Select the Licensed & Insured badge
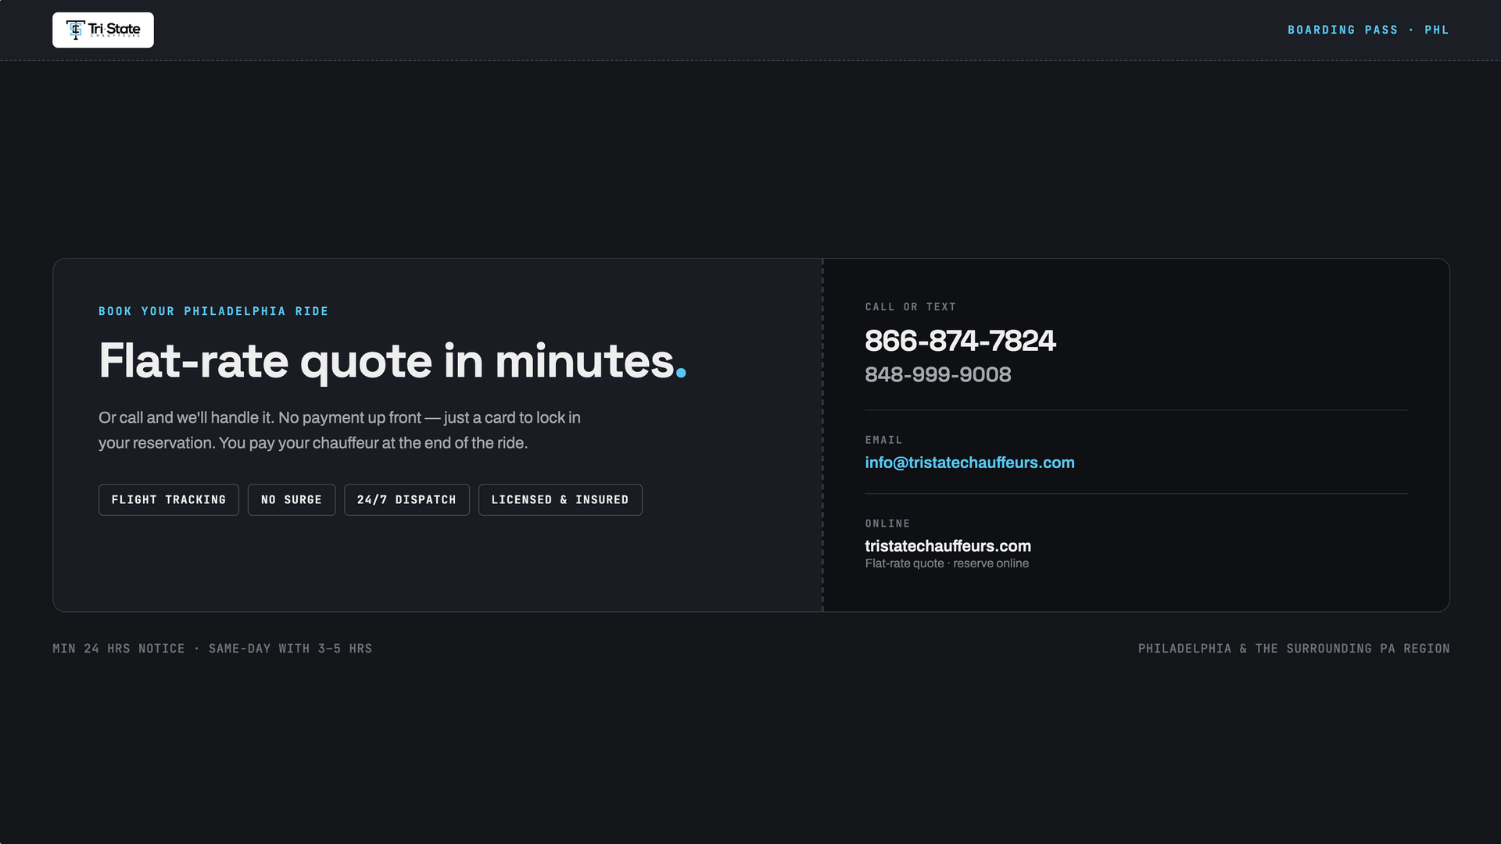Screen dimensions: 1501x844 561,500
